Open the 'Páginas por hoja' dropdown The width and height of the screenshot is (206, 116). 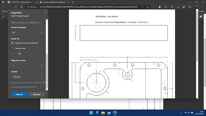click(x=28, y=65)
